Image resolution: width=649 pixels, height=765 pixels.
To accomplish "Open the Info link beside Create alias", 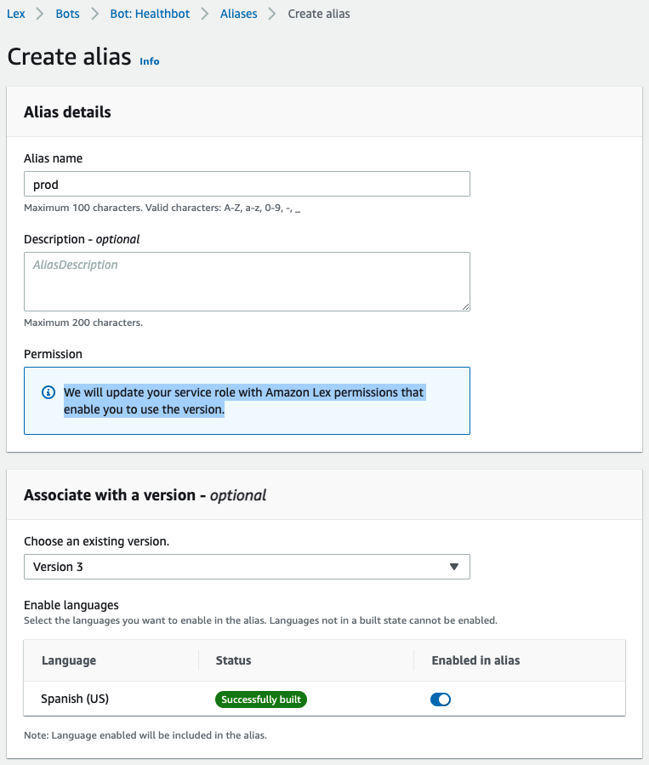I will tap(149, 61).
